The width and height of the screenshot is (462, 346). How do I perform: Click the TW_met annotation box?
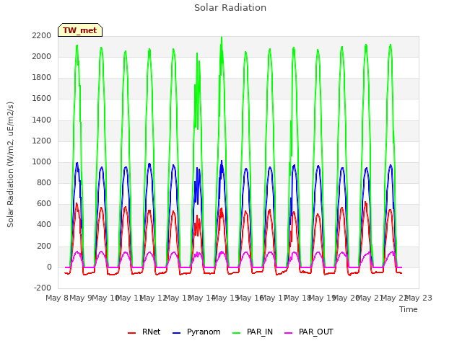click(x=80, y=30)
